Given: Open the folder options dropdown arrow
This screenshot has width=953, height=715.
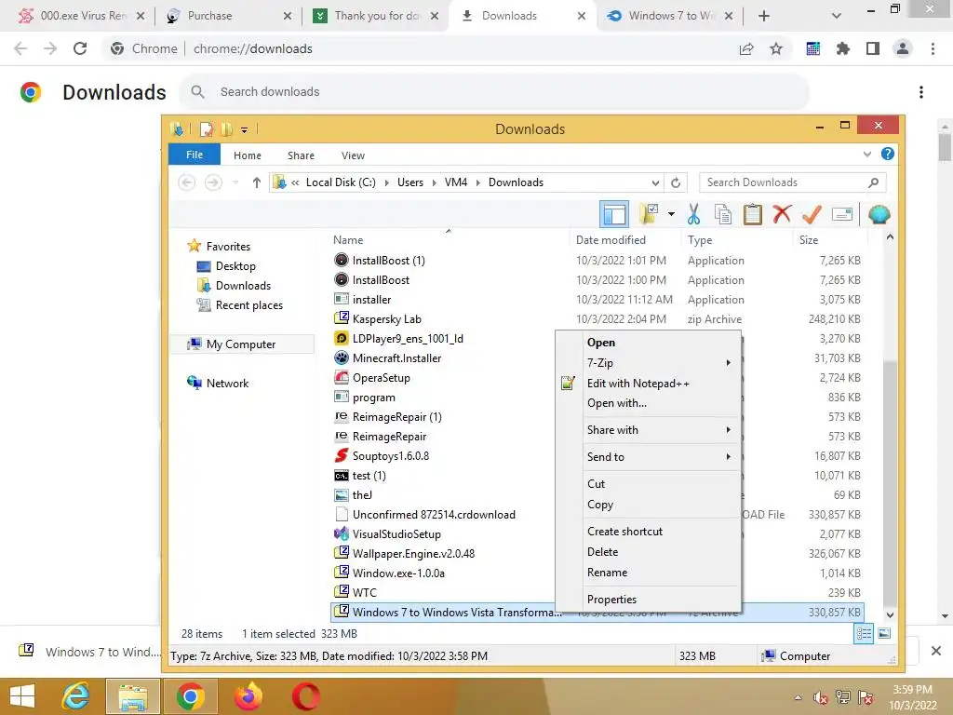Looking at the screenshot, I should [x=671, y=214].
